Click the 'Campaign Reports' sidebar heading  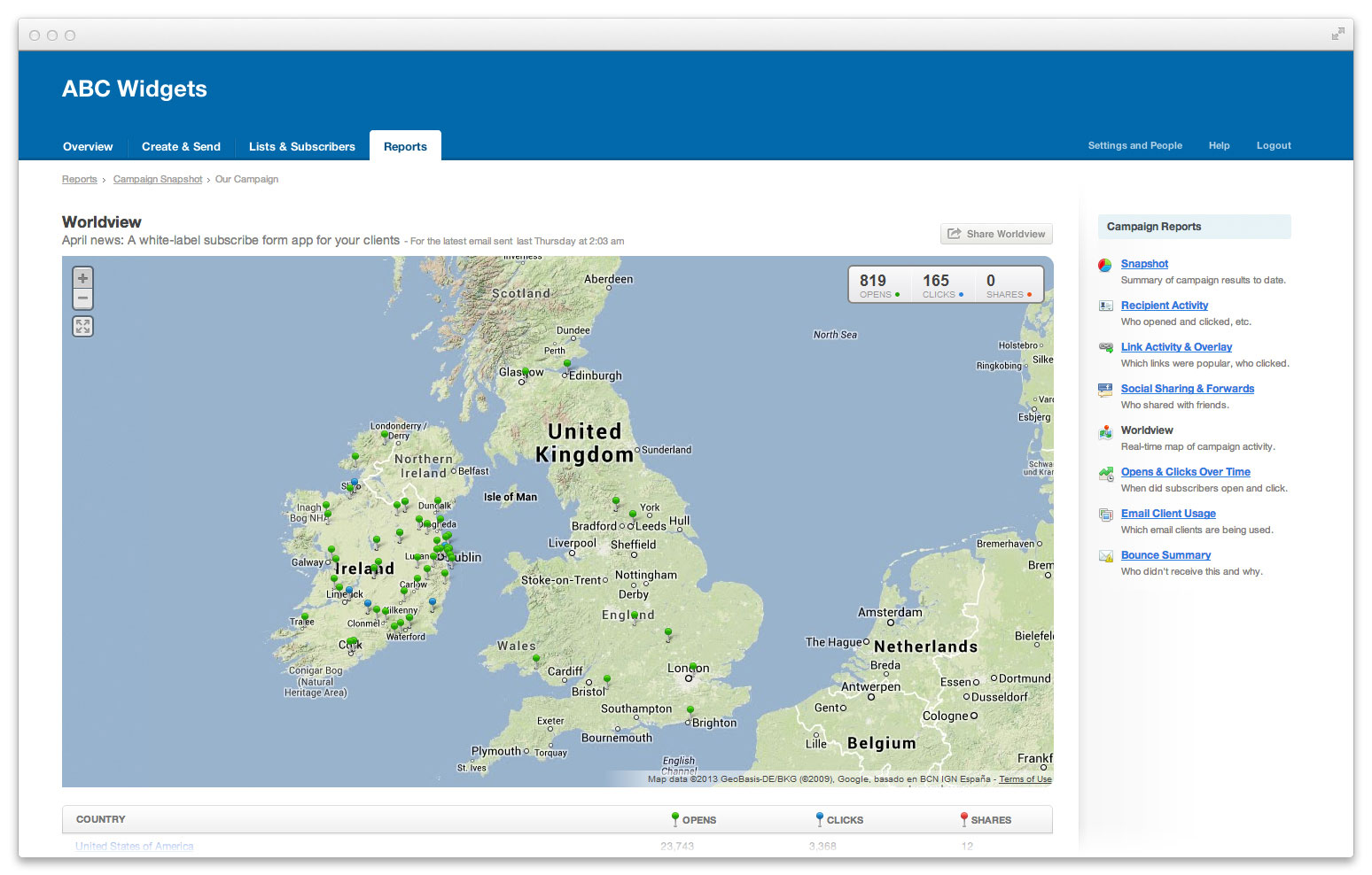pyautogui.click(x=1154, y=227)
